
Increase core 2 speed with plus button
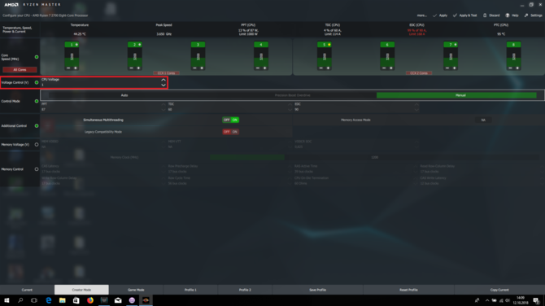tap(138, 68)
